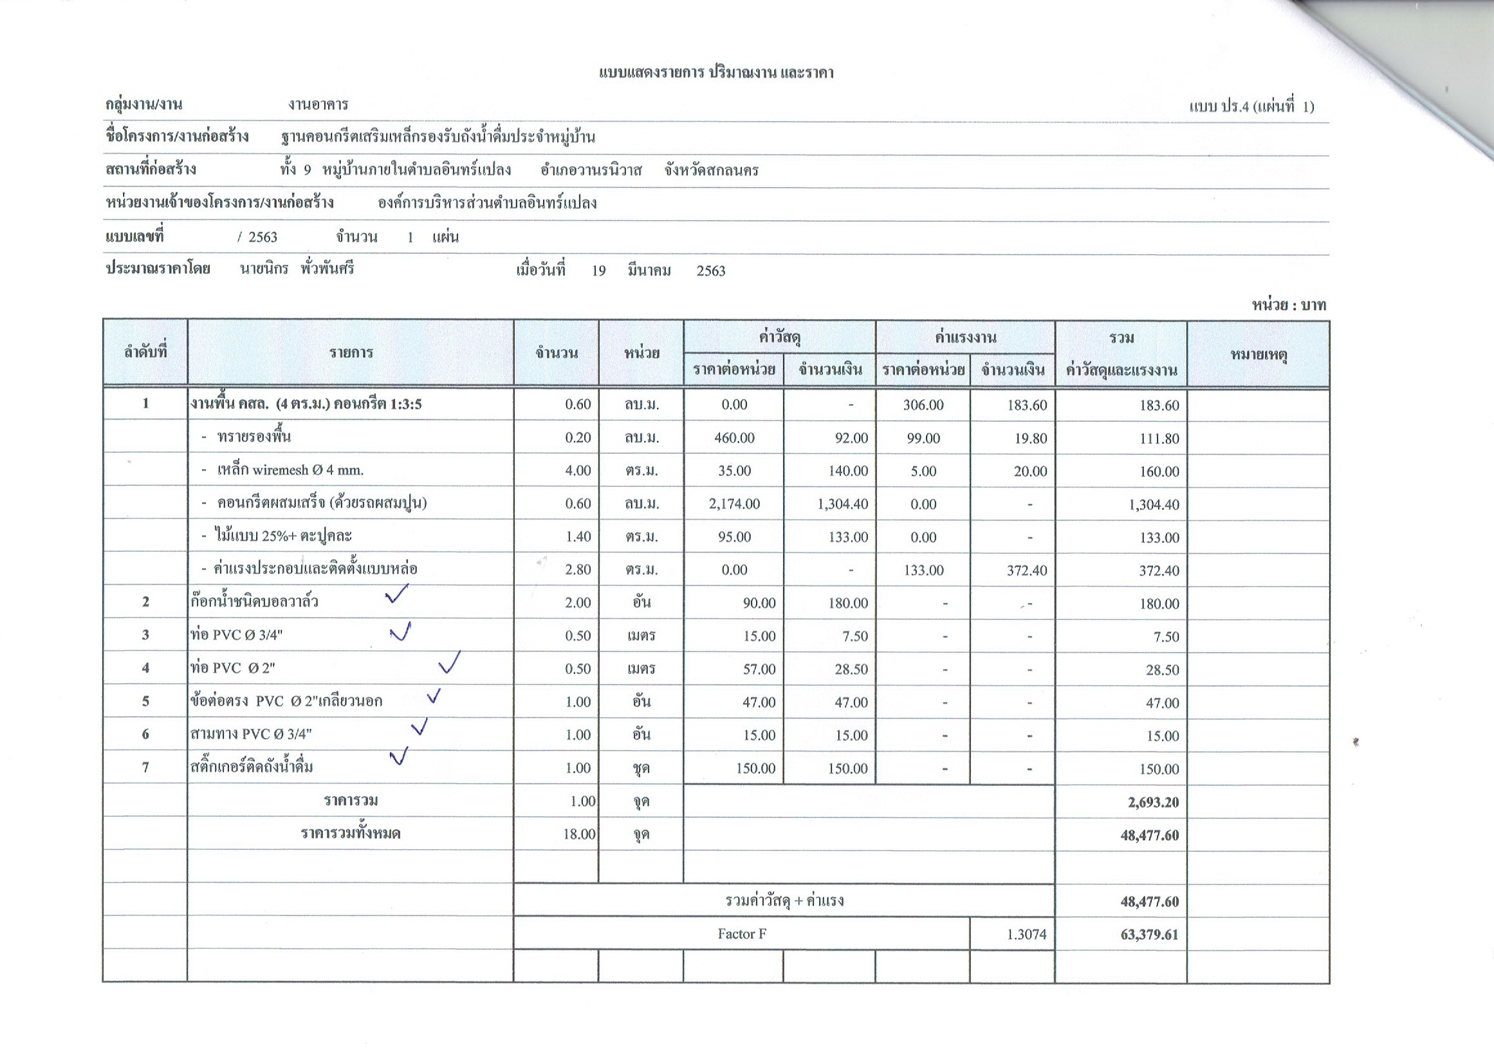Screen dimensions: 1494x1053
Task: Click the material unit price 460.00
Action: (x=734, y=438)
